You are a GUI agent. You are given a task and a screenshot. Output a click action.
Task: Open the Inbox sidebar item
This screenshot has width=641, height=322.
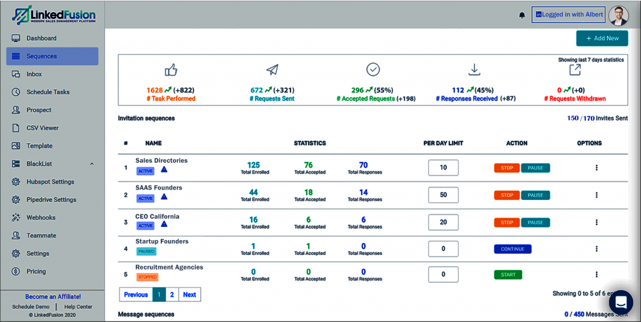click(34, 74)
